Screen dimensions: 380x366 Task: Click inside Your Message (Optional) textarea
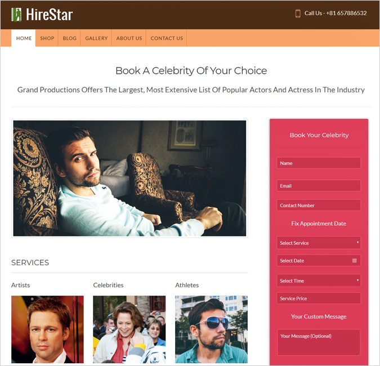[319, 342]
